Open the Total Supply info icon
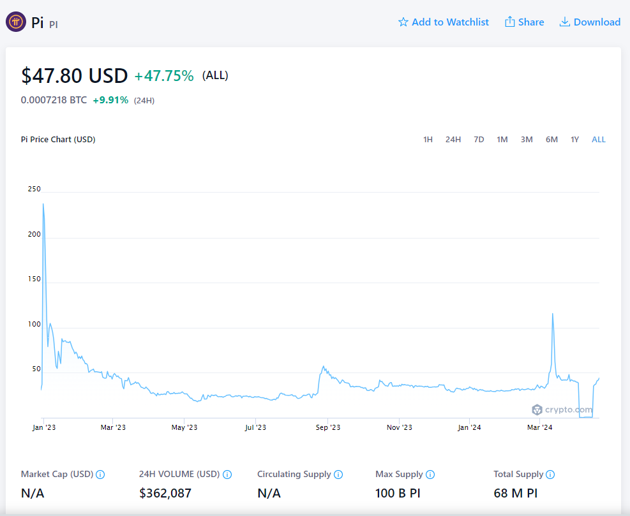 pyautogui.click(x=550, y=475)
